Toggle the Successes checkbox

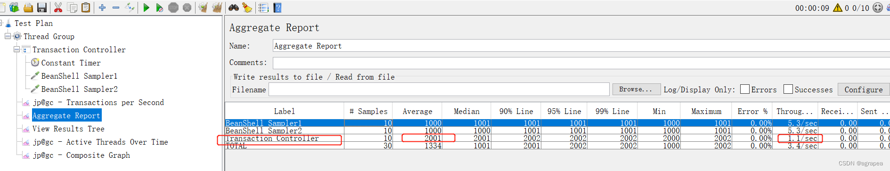(788, 89)
